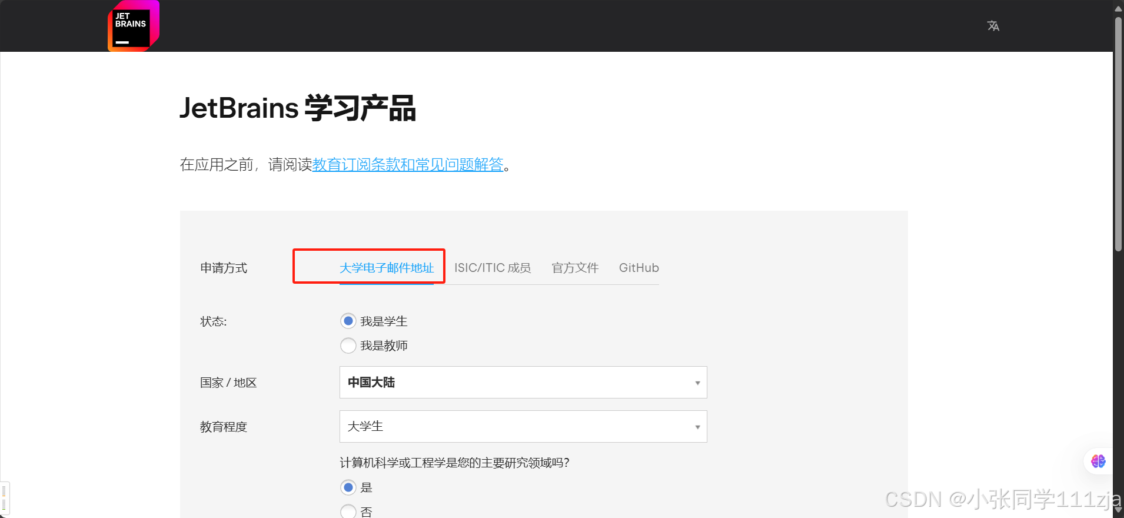Viewport: 1124px width, 518px height.
Task: Click the 申请方式 label
Action: (x=224, y=268)
